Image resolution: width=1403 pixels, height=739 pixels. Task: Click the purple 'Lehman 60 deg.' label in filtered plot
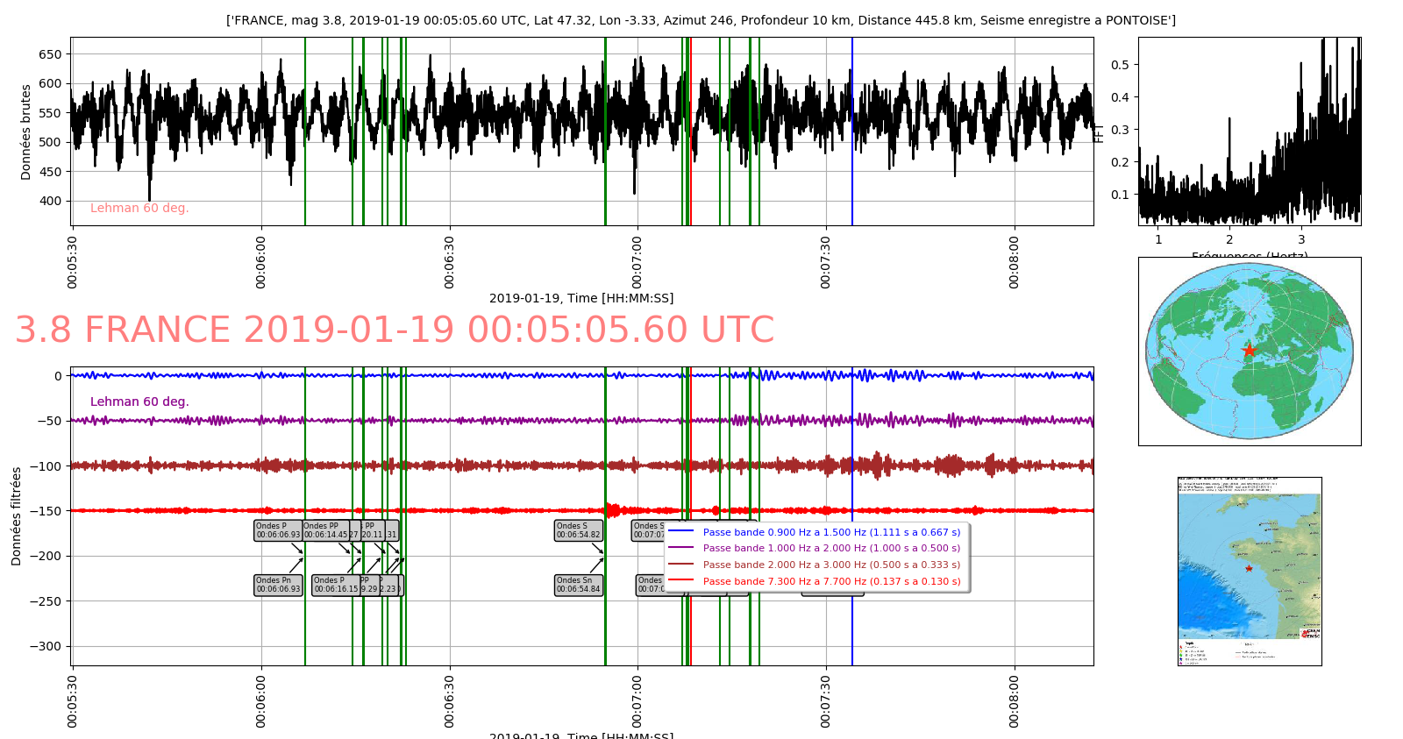tap(139, 402)
